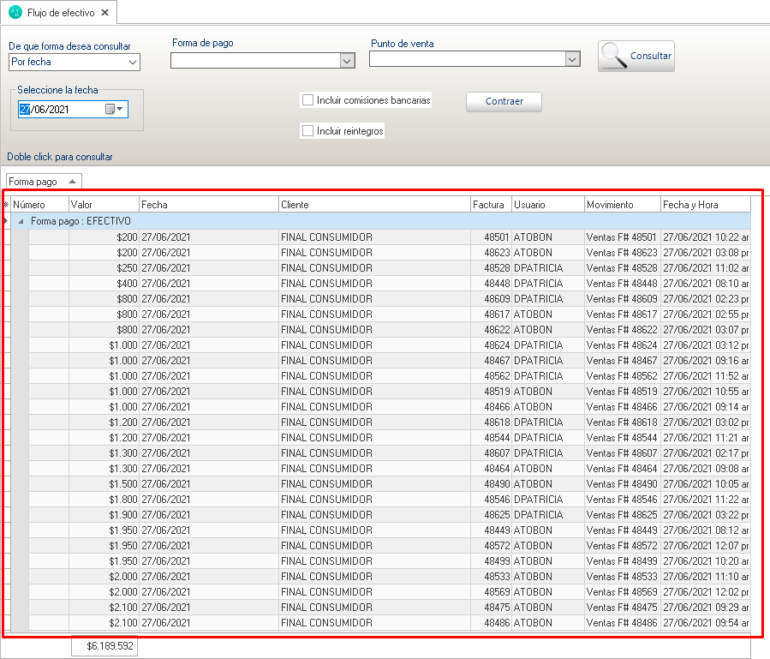Click the magnifying glass Consultar icon
Screen dimensions: 770x659
coord(613,56)
